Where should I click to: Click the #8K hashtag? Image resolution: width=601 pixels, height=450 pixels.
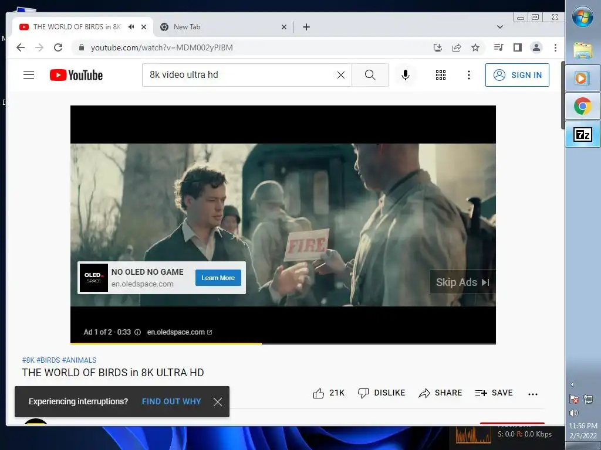tap(28, 360)
